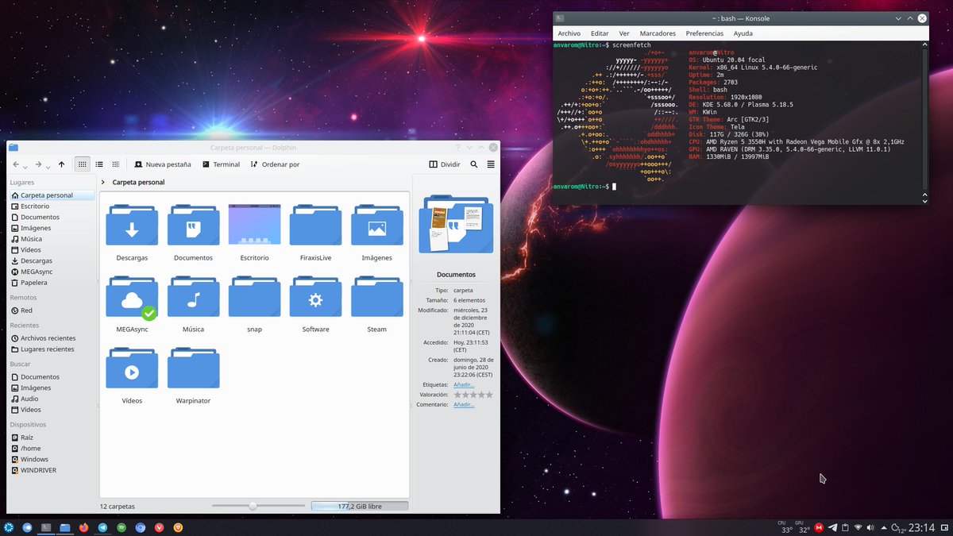Screen dimensions: 953x536
Task: Open Marcadores menu in Konsole
Action: [658, 33]
